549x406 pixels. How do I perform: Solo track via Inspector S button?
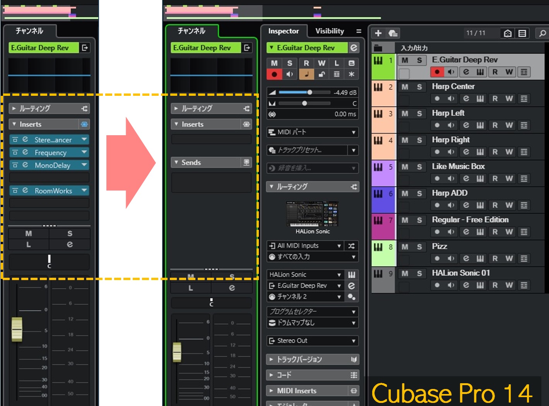pos(289,63)
